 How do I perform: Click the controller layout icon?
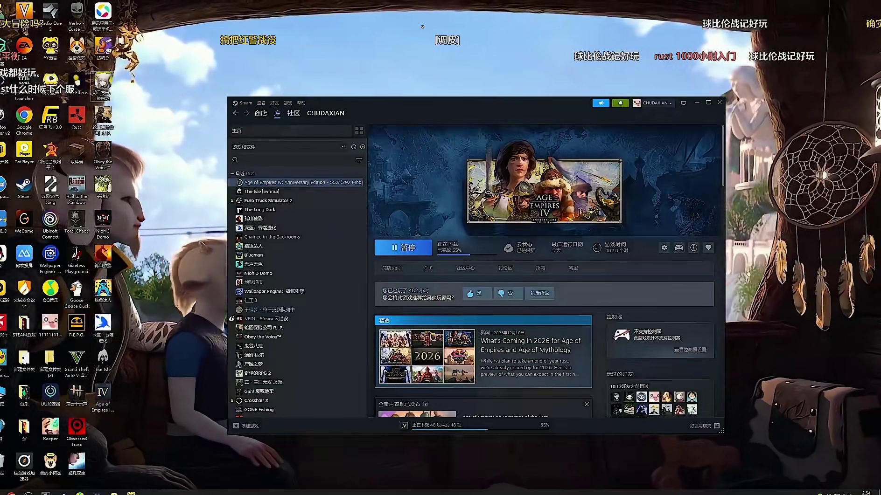(679, 247)
